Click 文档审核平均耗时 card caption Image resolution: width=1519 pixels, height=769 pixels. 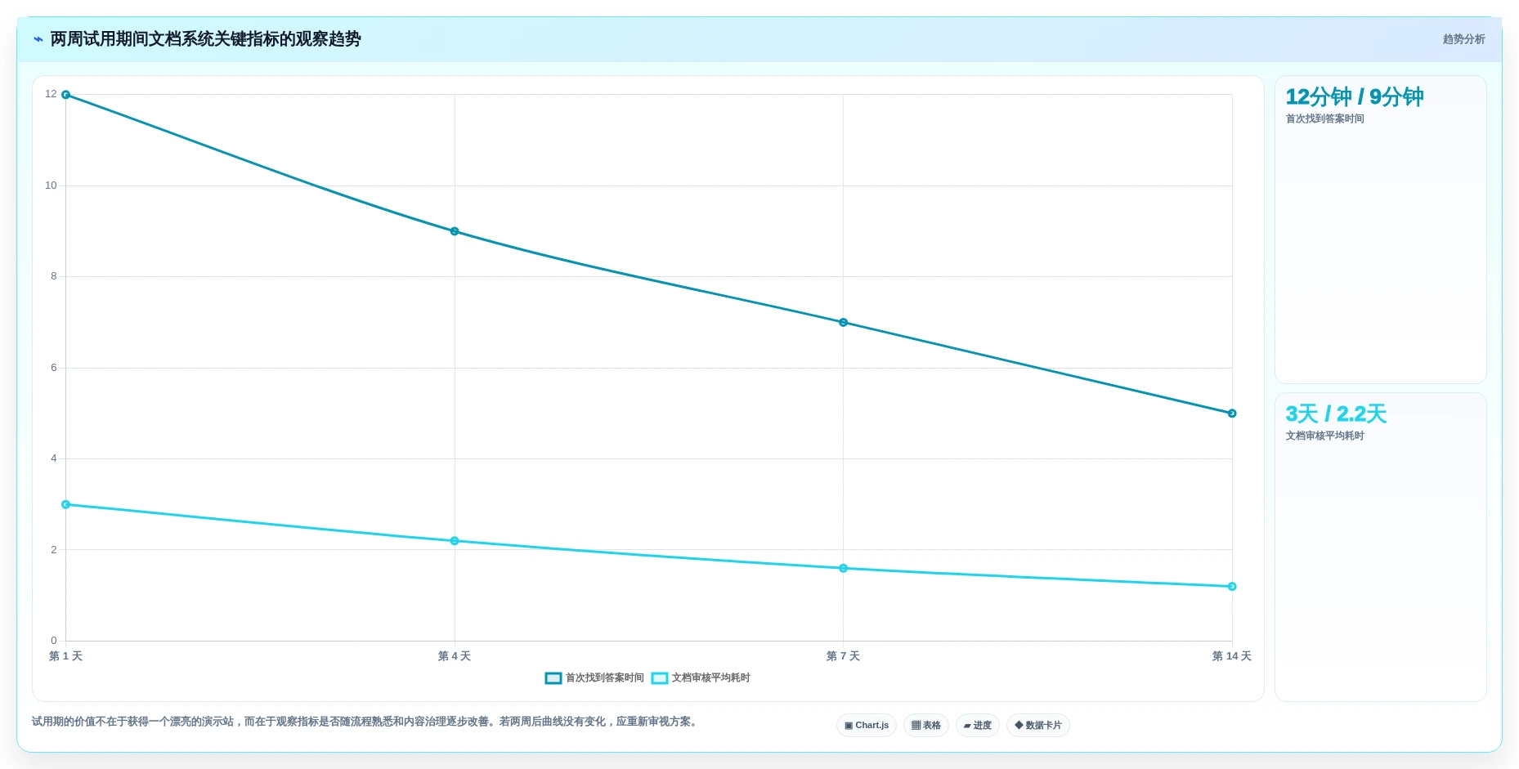click(x=1324, y=436)
